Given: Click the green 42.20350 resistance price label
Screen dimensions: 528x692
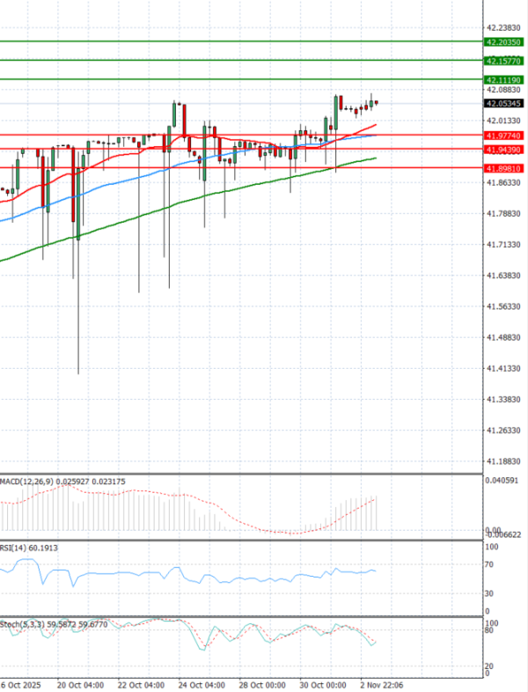Looking at the screenshot, I should (x=503, y=41).
